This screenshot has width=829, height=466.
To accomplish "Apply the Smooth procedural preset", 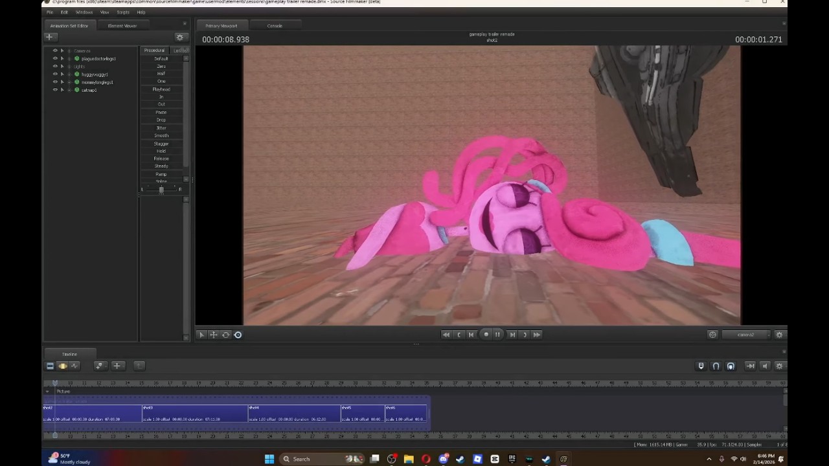I will (x=161, y=135).
